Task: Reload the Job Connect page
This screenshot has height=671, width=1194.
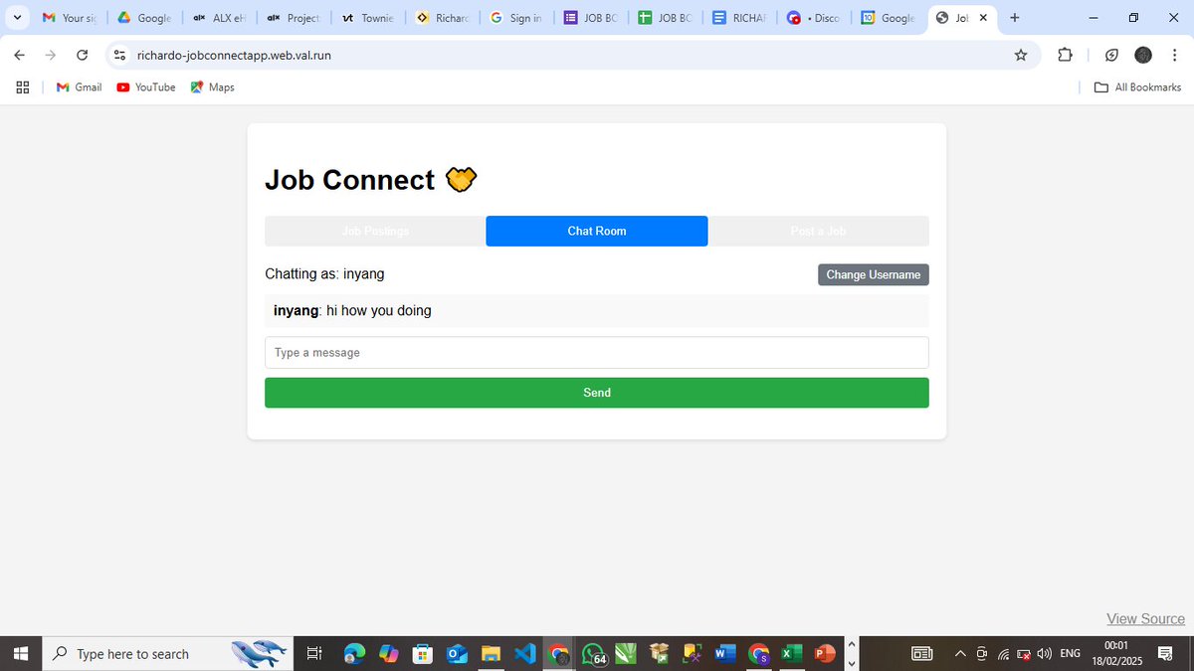Action: [82, 56]
